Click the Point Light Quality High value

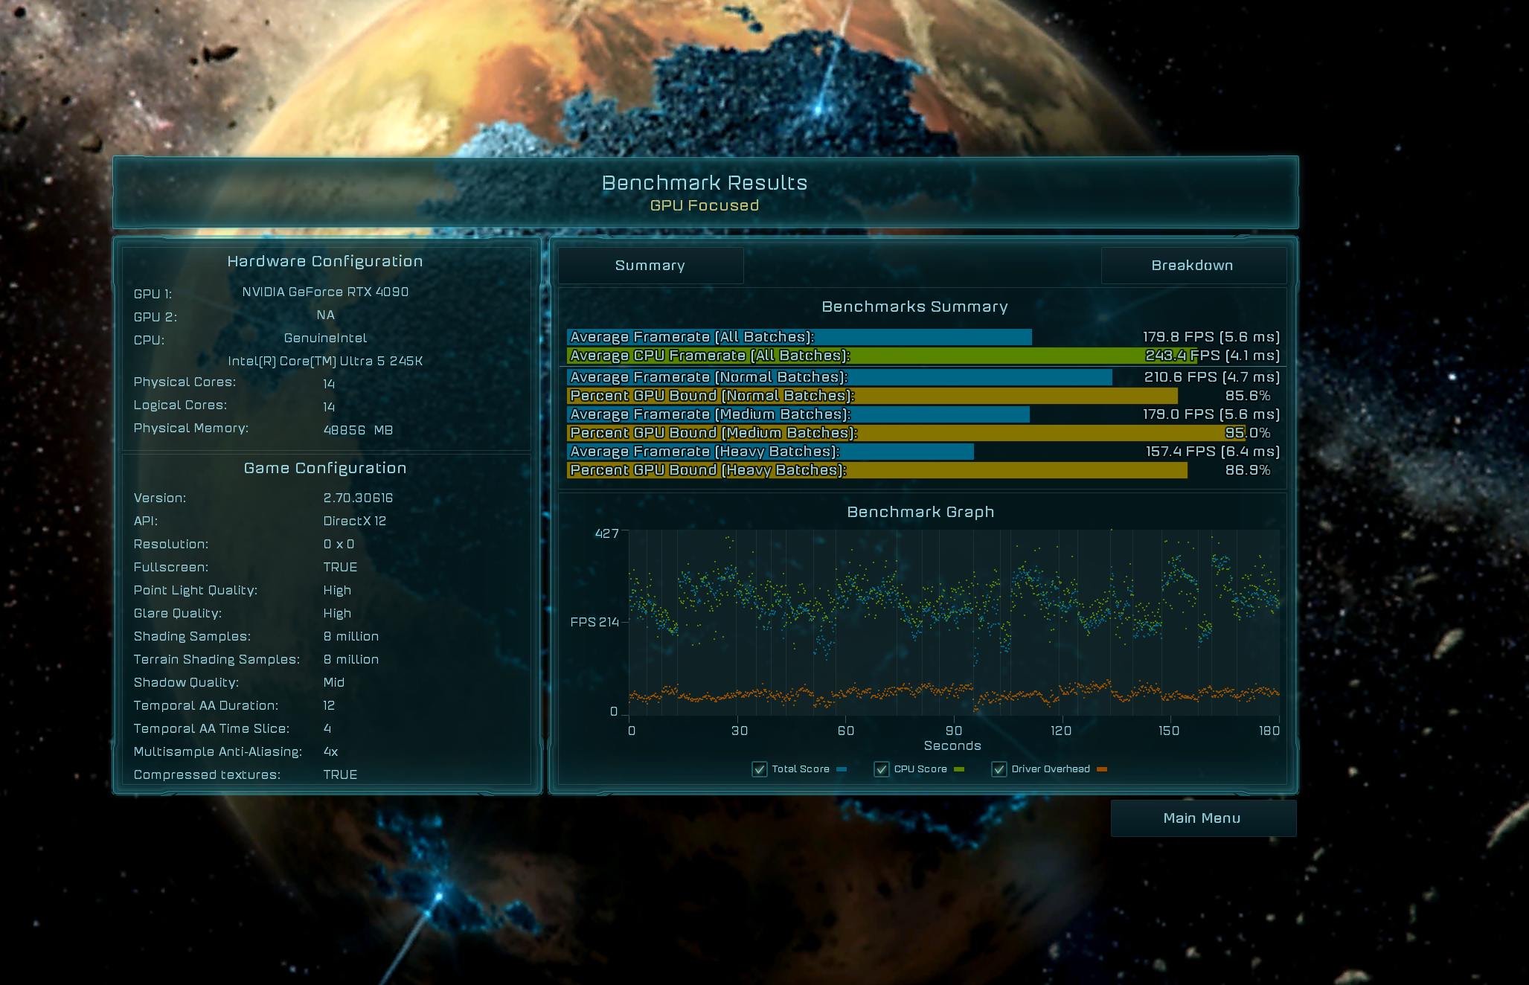click(x=337, y=590)
